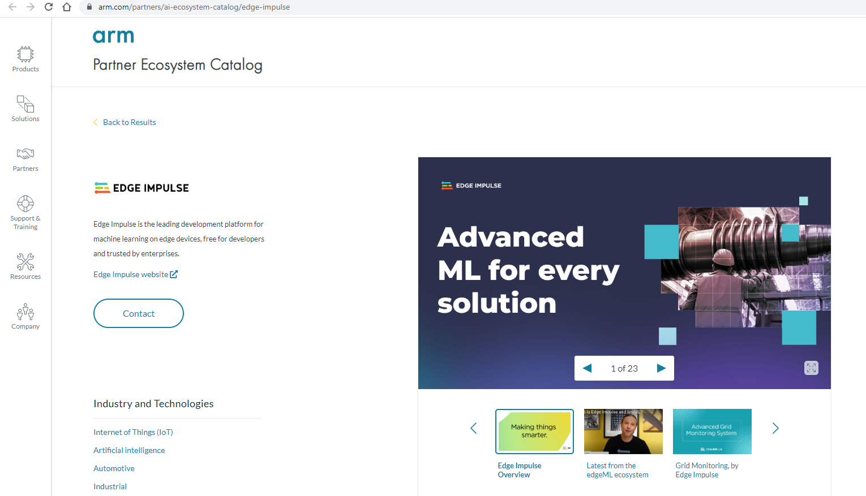Expand slideshow with fullscreen icon
The image size is (866, 496).
(811, 368)
